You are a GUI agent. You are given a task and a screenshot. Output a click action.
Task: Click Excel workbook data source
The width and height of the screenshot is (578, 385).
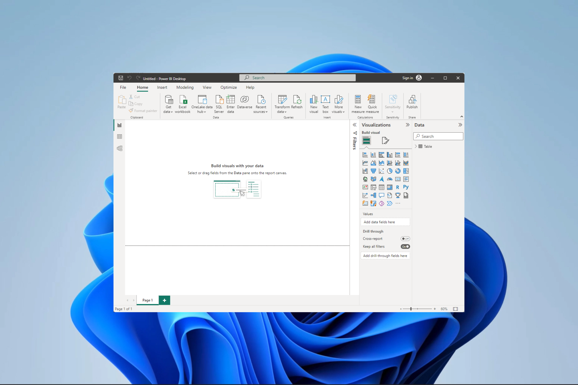[183, 104]
